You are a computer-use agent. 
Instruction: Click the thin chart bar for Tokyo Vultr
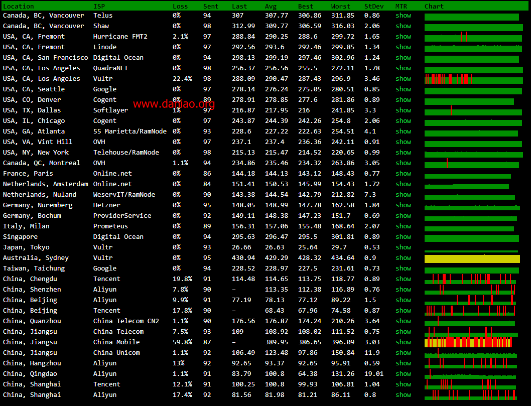(x=471, y=251)
